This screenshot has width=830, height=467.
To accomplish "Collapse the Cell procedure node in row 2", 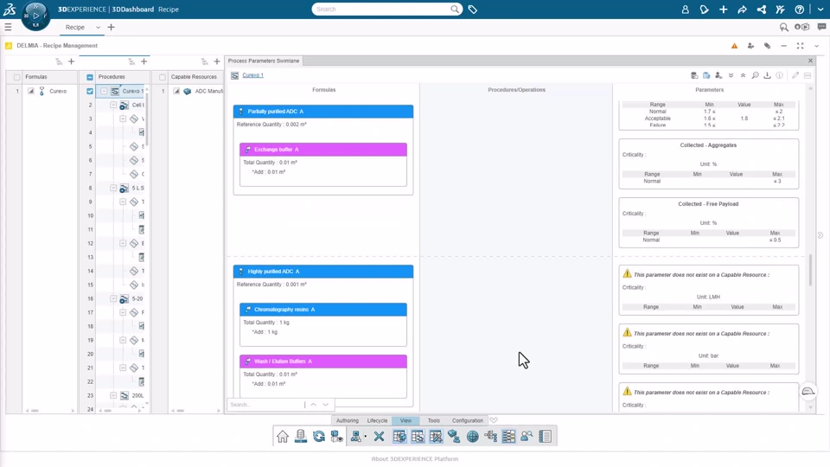I will 113,105.
